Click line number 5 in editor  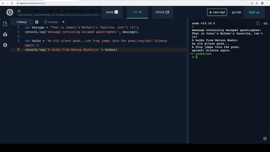19,50
